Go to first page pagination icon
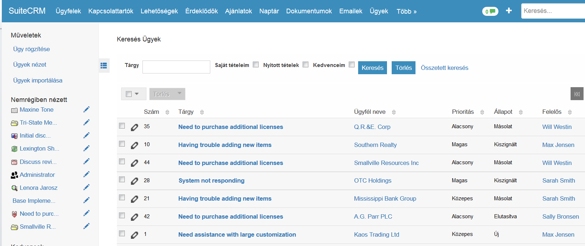 [x=577, y=94]
